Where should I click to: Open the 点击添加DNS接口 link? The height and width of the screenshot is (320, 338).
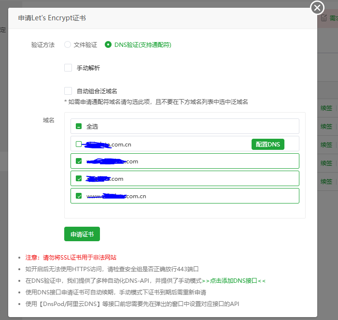pos(234,281)
